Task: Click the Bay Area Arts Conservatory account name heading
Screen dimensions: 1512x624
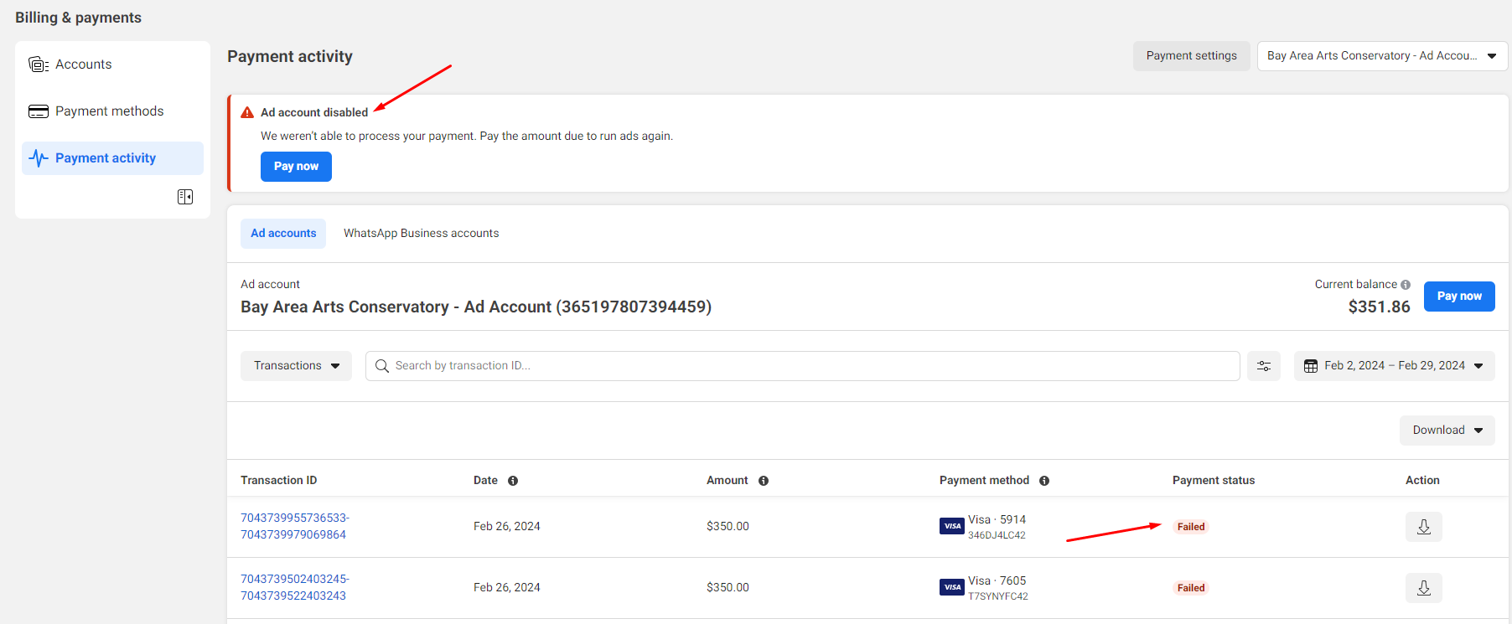Action: pos(476,307)
